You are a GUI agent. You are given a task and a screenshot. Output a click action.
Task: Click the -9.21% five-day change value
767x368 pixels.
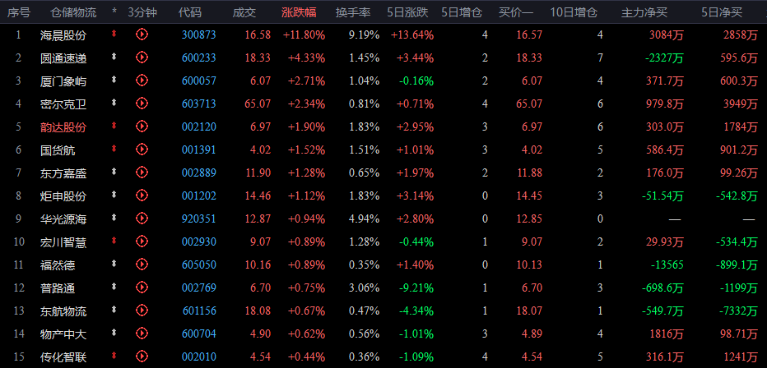click(416, 287)
